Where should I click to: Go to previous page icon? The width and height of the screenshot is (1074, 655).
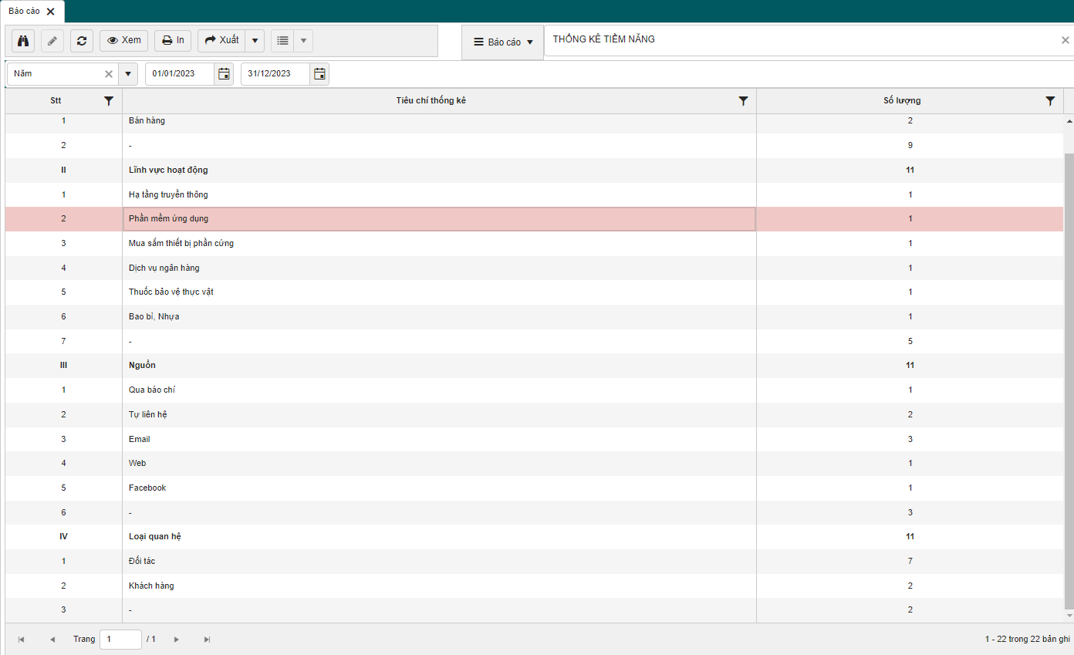[52, 640]
